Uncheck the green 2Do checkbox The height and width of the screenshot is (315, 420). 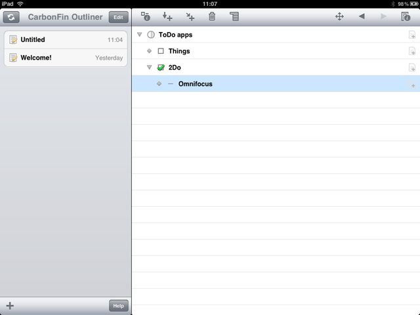point(161,67)
